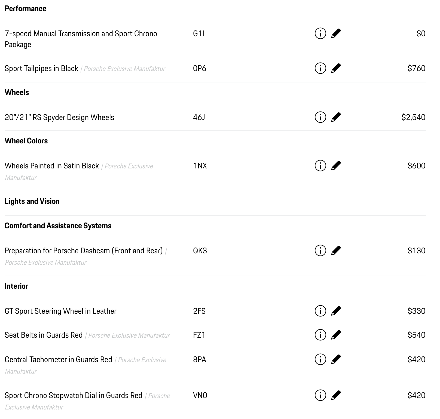Edit the RS Spyder Design Wheels selection
The height and width of the screenshot is (419, 440).
(336, 117)
